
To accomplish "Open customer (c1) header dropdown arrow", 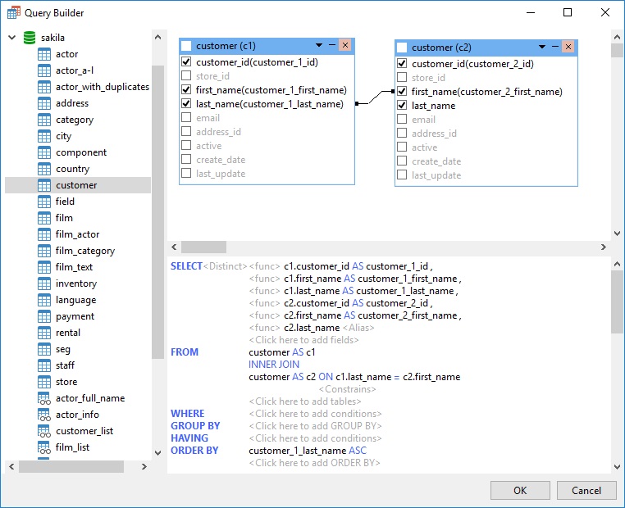I will click(319, 46).
